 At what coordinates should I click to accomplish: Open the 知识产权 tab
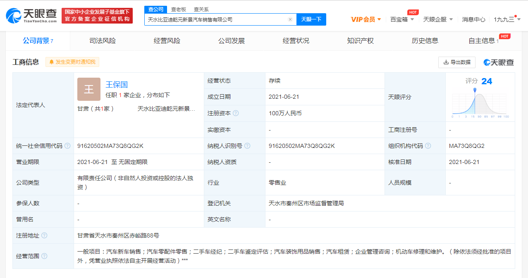coord(360,41)
